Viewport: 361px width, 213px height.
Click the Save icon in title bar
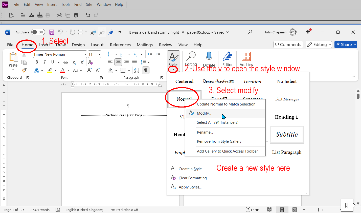[52, 32]
